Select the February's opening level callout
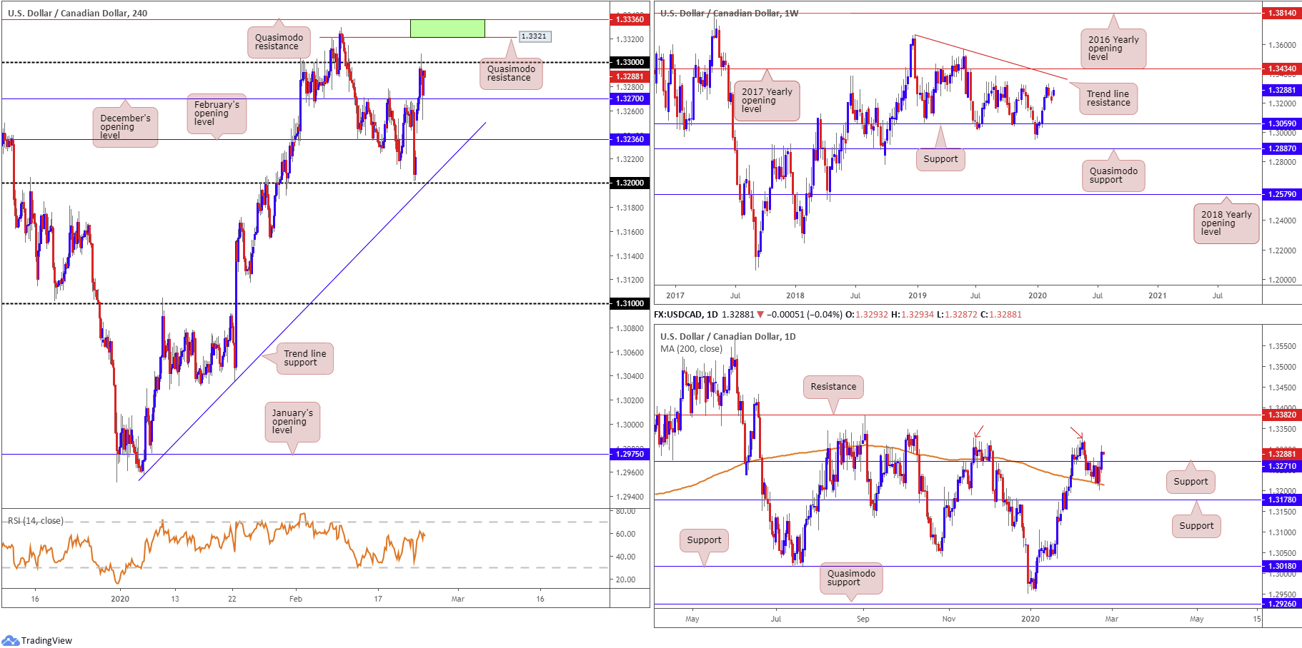 coord(217,113)
